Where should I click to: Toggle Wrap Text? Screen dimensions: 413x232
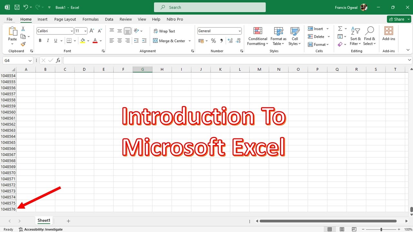[x=164, y=31]
